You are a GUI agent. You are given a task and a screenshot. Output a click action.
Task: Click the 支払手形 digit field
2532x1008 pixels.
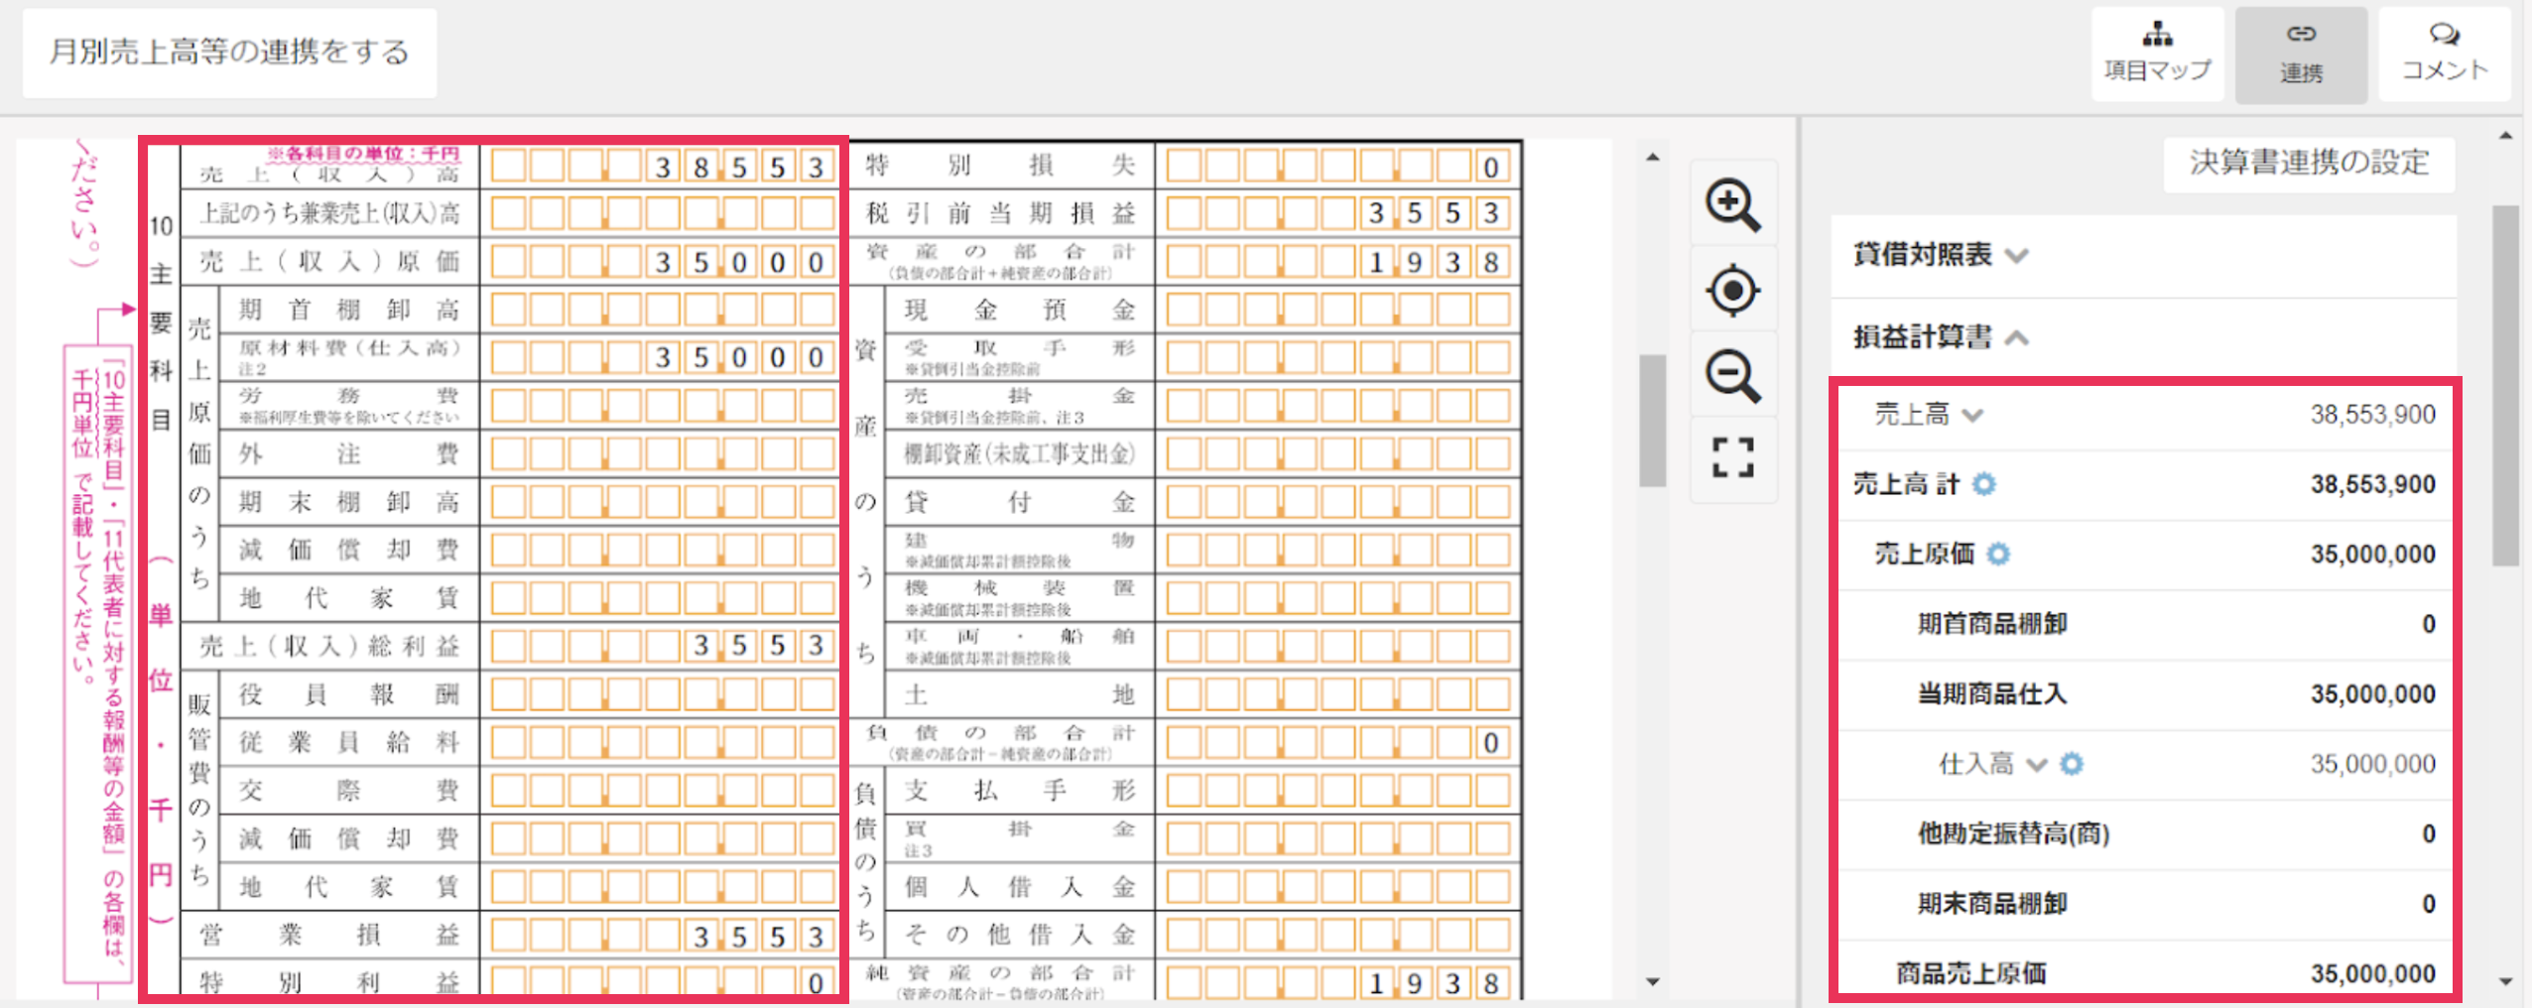1338,790
